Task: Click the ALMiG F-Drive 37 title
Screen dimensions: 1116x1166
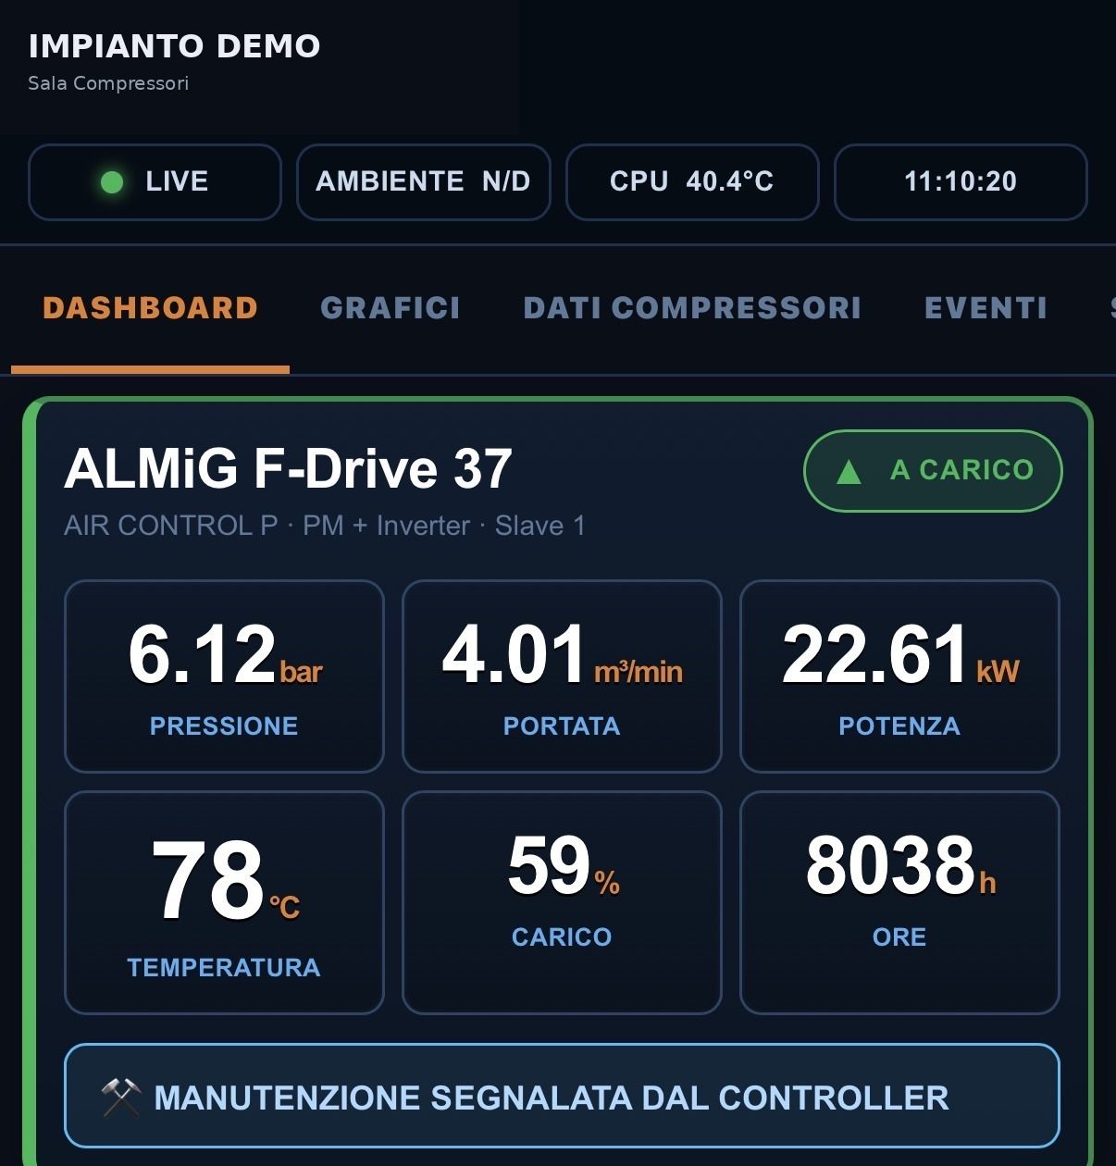Action: click(288, 468)
